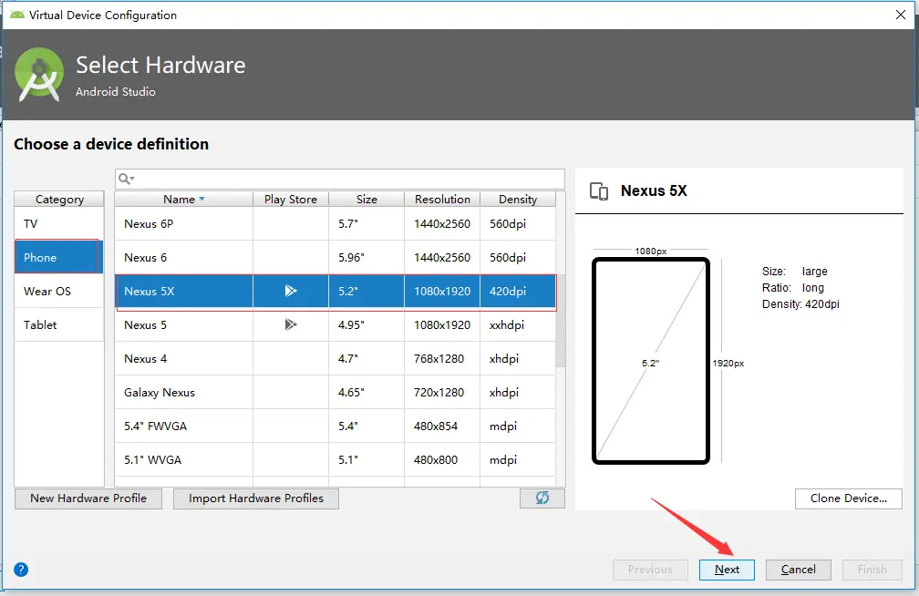Select the Nexus 6 device row

[336, 257]
